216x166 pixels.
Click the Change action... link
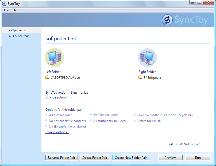(x=57, y=97)
